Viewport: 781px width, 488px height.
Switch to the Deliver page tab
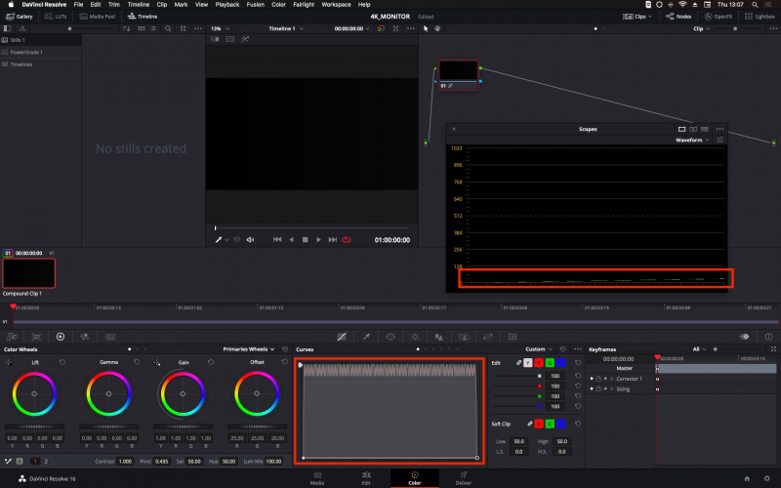coord(463,478)
